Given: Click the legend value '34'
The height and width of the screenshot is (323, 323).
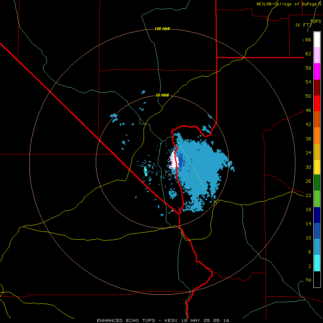Looking at the screenshot, I should [308, 153].
